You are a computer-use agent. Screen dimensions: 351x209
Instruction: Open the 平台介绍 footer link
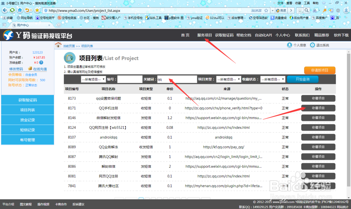click(8, 204)
